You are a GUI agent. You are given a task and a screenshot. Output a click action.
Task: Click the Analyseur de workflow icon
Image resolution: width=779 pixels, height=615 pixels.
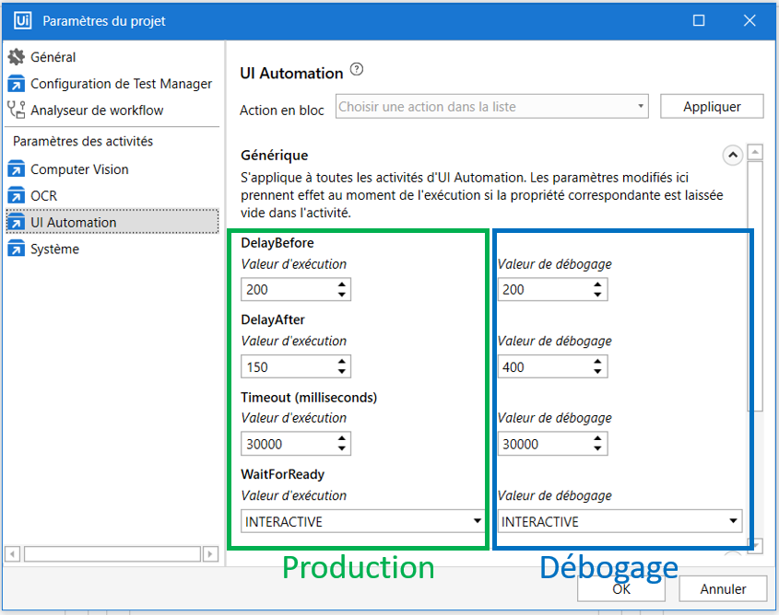(17, 110)
